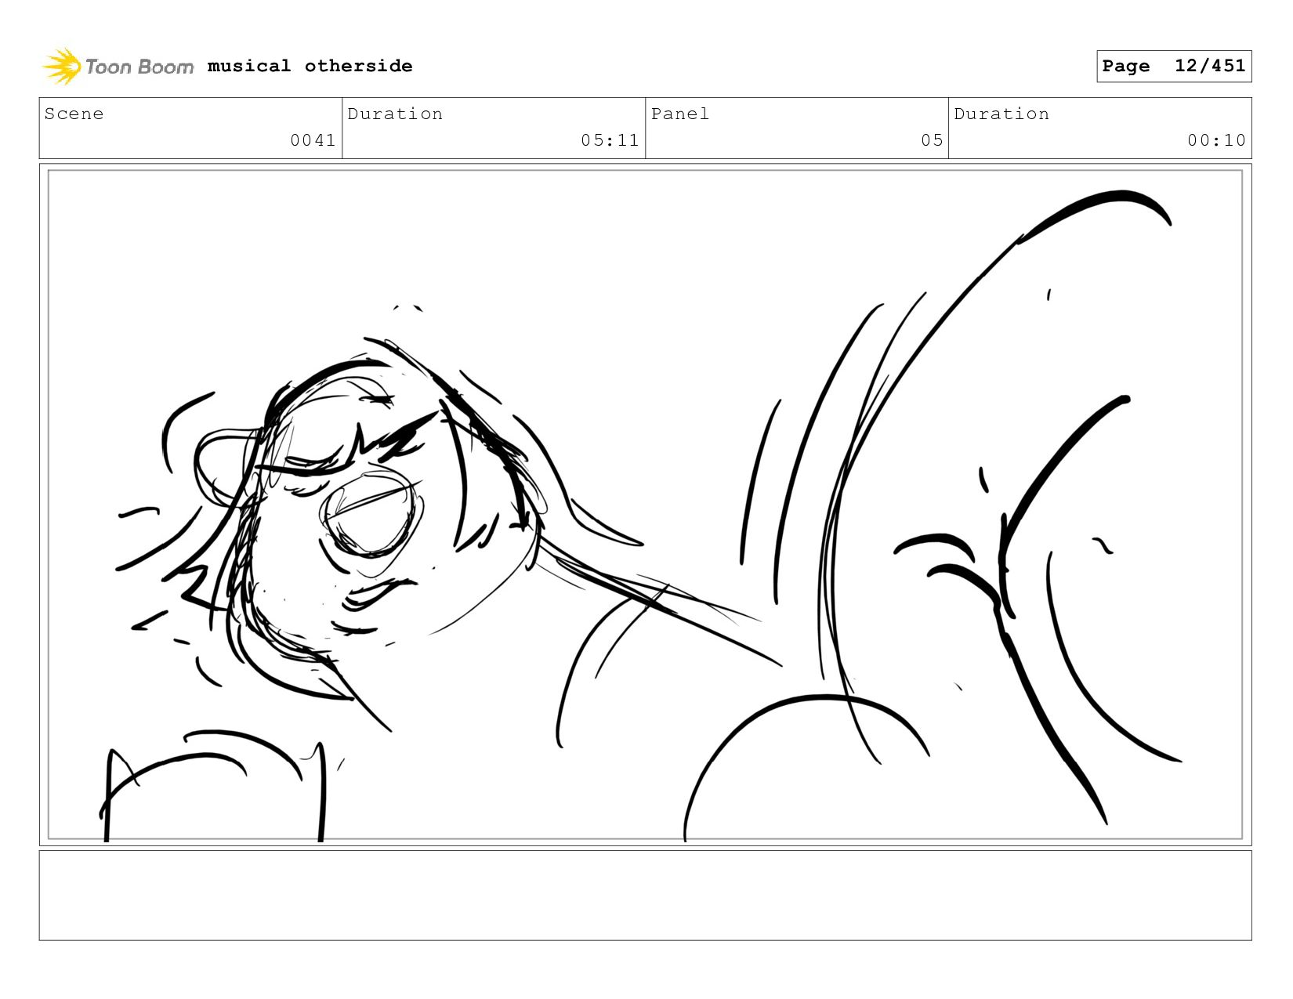Click the Toon Boom logo
Viewport: 1293px width, 999px height.
[118, 67]
